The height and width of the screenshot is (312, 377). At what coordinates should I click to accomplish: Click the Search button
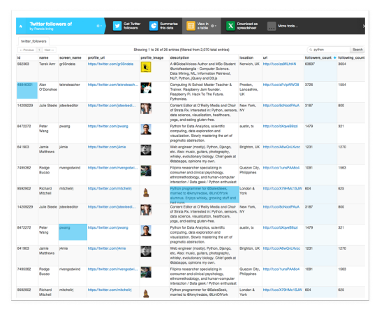pos(357,50)
